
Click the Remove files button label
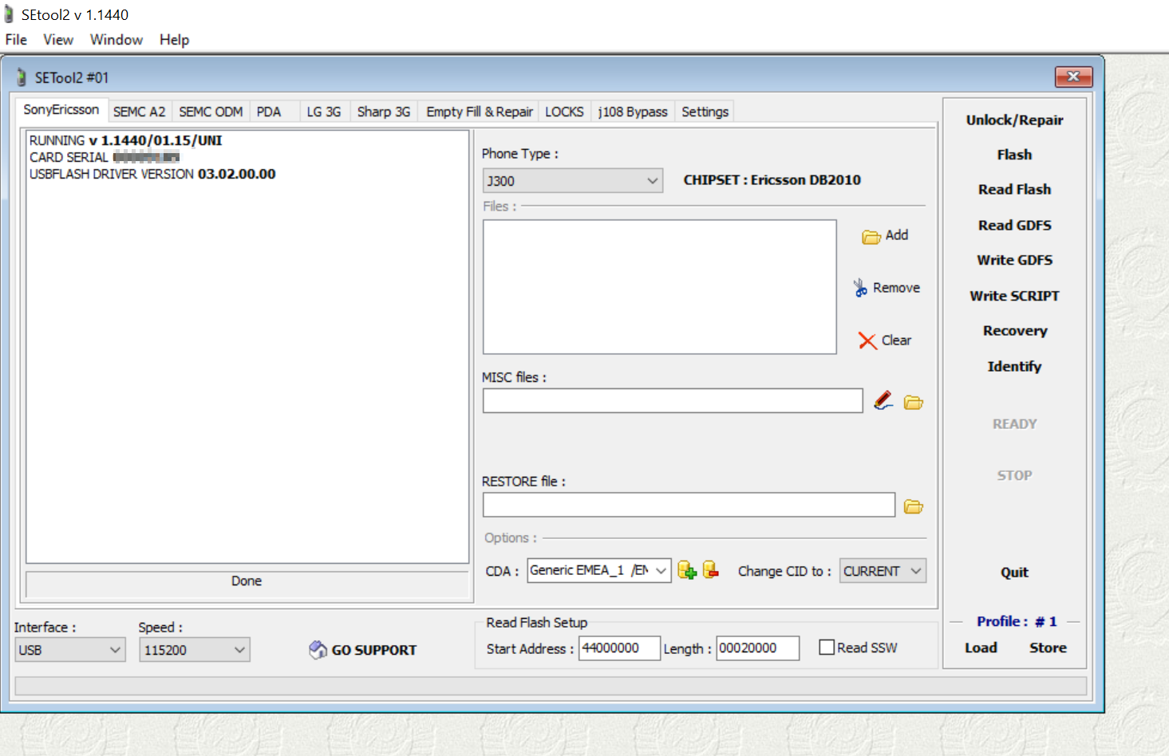point(896,288)
